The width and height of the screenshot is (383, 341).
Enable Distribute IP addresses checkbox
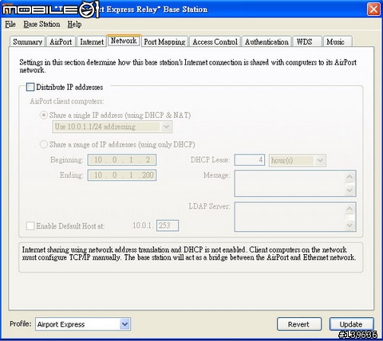click(x=30, y=87)
